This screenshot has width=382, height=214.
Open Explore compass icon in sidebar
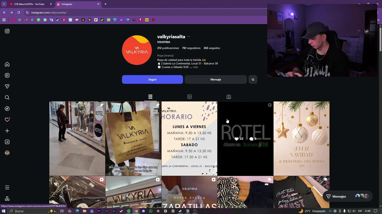click(7, 108)
